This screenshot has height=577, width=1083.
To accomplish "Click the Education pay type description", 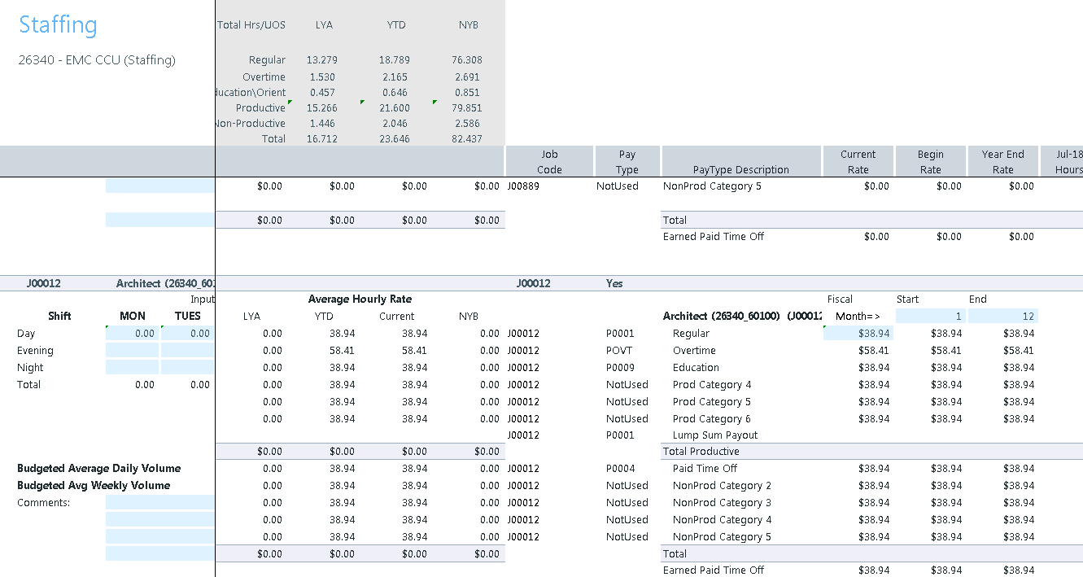I will point(696,368).
